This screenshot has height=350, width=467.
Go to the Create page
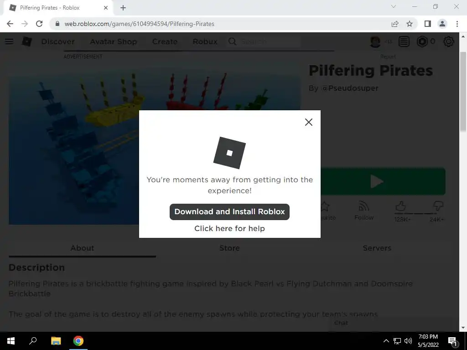point(165,41)
